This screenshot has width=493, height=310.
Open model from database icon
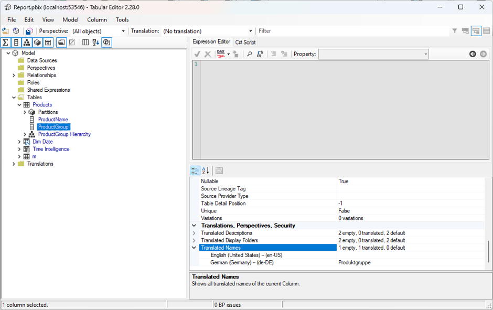(x=16, y=31)
